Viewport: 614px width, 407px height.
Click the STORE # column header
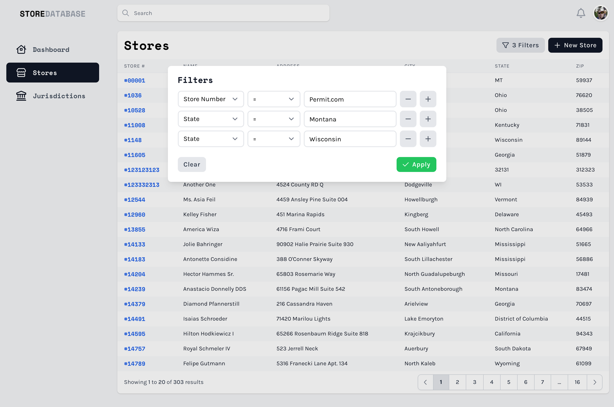(x=134, y=66)
